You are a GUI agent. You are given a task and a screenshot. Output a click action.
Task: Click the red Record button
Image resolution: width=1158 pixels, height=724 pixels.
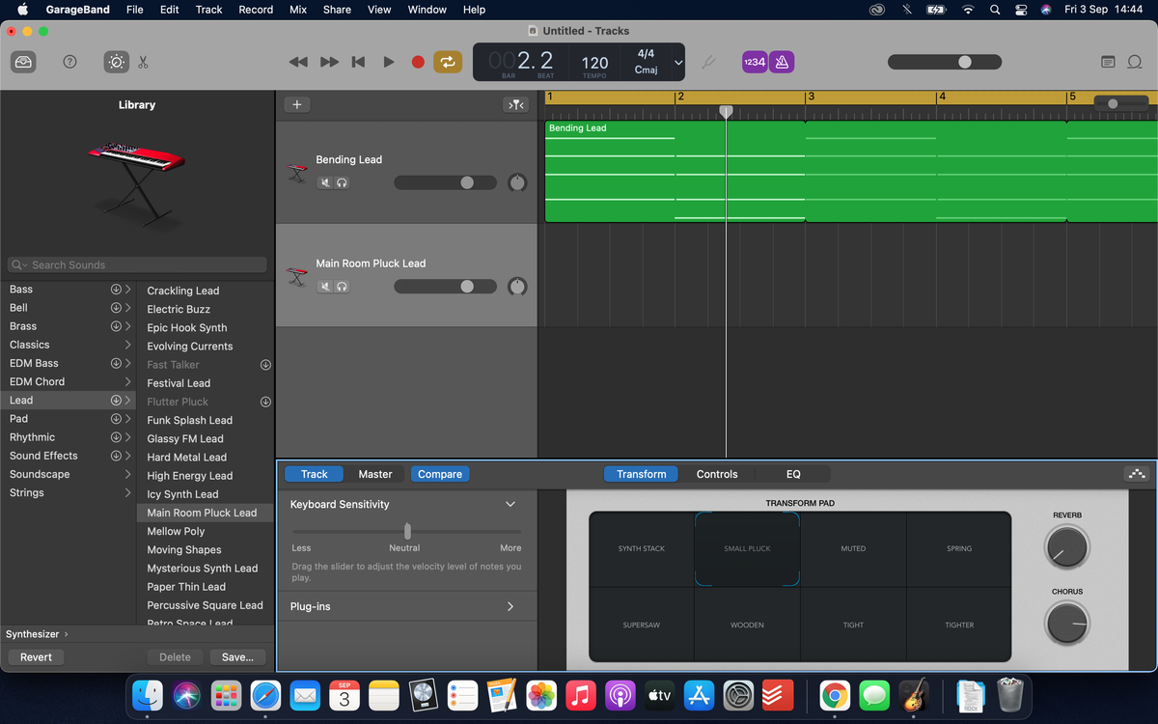[x=418, y=62]
